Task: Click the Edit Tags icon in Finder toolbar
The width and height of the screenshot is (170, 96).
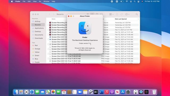Action: tap(122, 14)
